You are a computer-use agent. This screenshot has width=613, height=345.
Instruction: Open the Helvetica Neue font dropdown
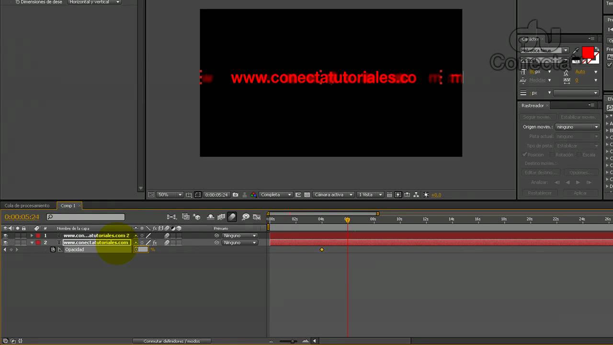tap(545, 50)
